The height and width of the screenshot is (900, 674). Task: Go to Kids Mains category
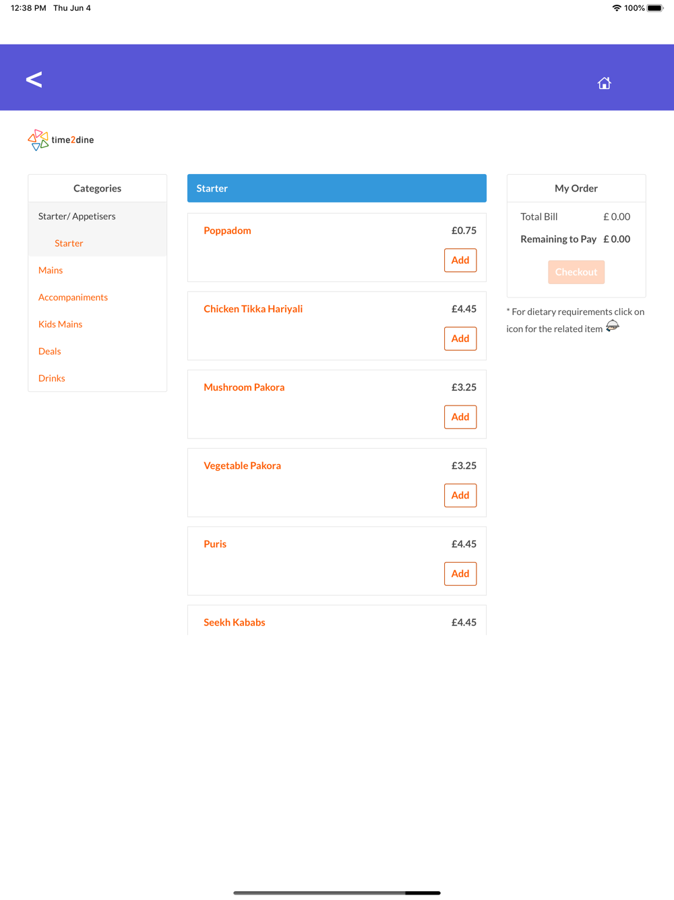click(x=60, y=324)
